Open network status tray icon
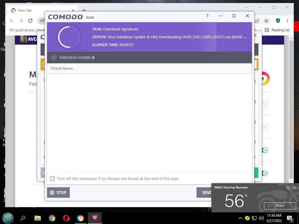 [x=254, y=218]
